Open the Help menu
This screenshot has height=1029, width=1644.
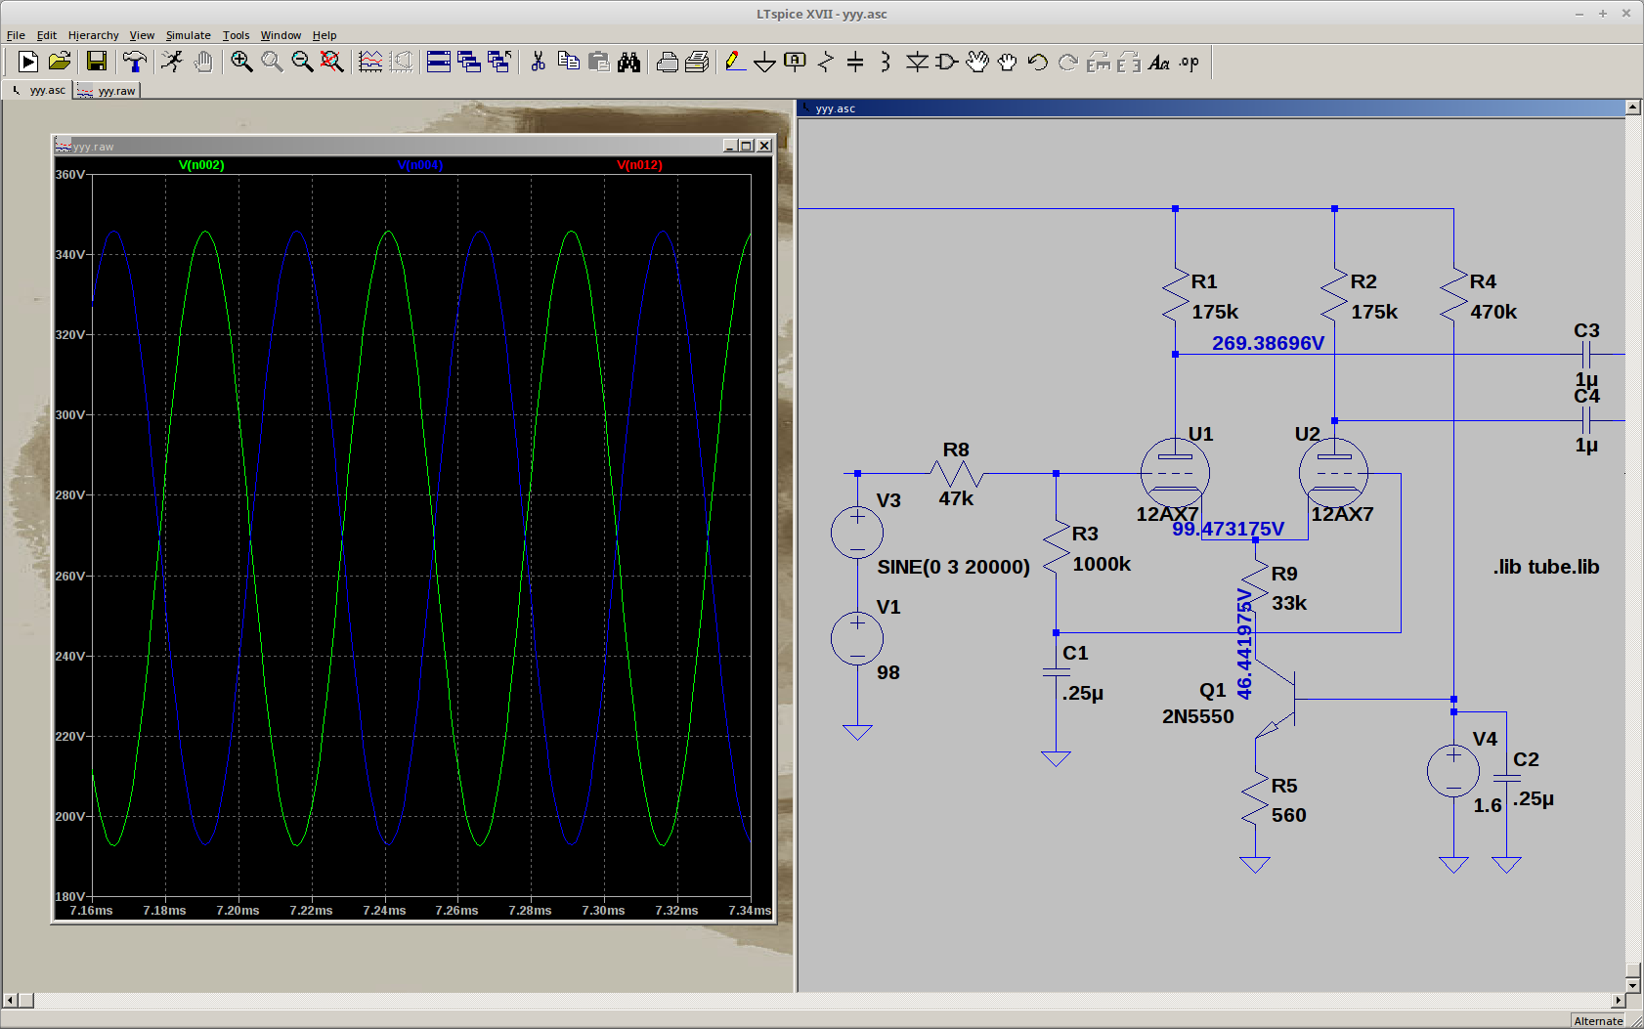(x=324, y=35)
